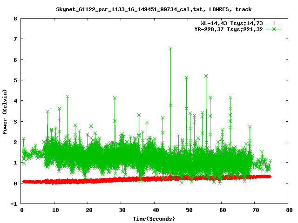298x223 pixels.
Task: Click the green line sample in legend
Action: point(275,29)
